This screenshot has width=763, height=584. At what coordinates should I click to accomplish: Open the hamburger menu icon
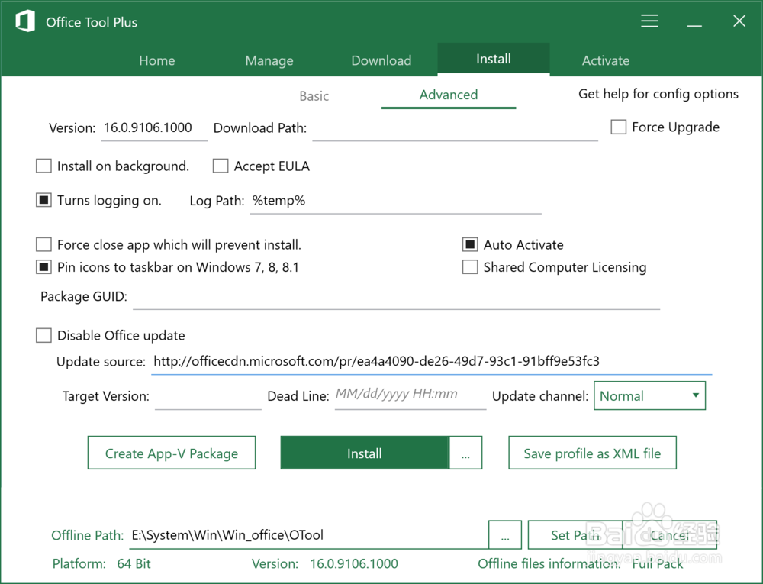click(649, 21)
